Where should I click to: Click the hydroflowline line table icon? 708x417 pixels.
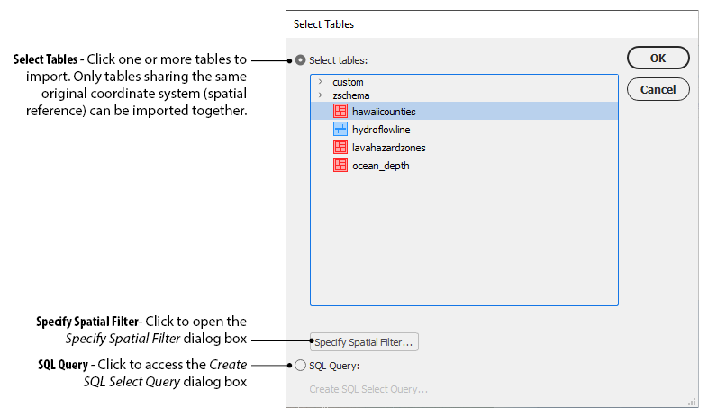340,129
